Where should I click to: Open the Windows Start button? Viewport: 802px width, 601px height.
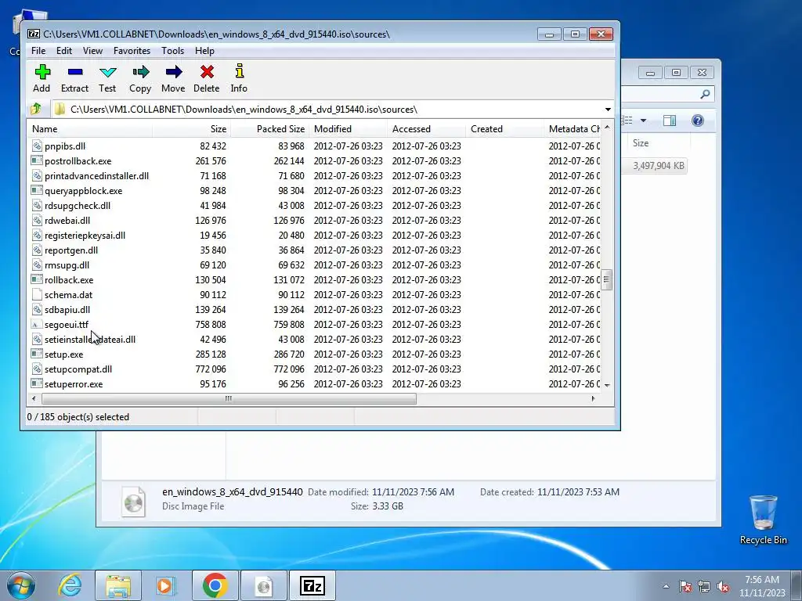point(21,585)
